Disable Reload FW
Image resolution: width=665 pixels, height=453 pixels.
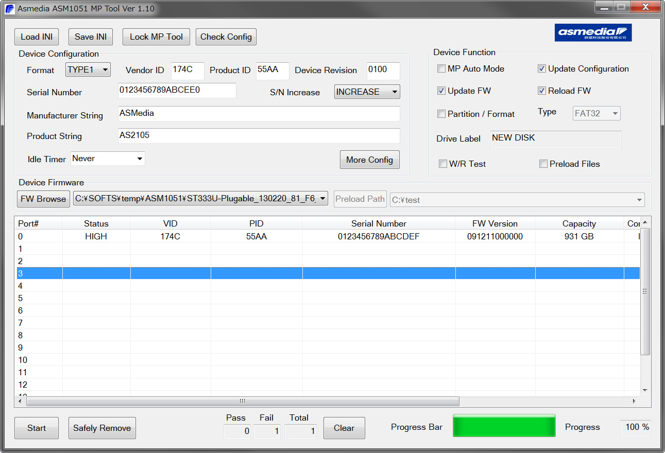pos(542,91)
